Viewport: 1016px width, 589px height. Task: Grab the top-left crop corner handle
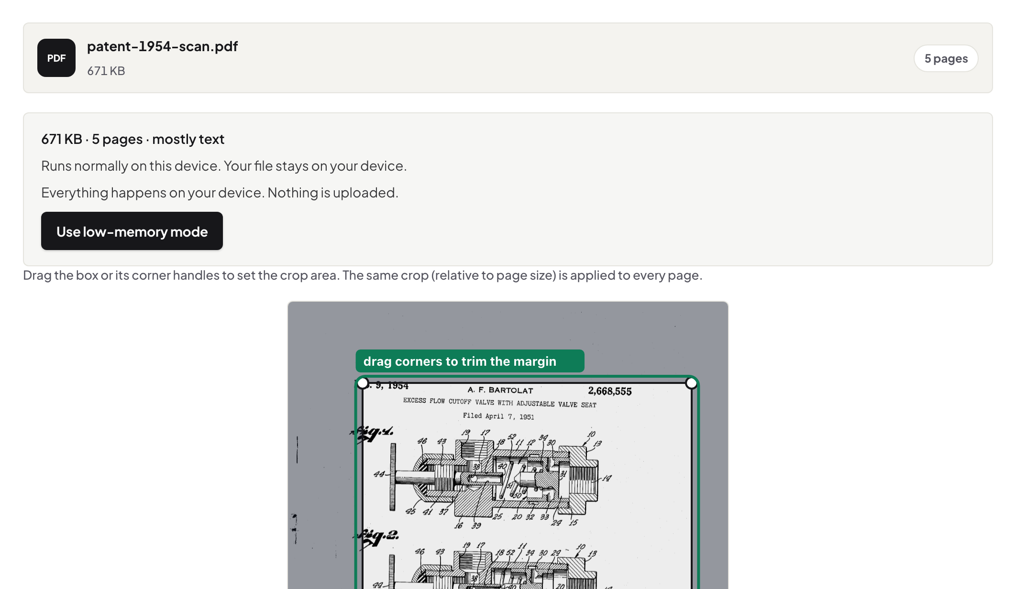point(363,383)
